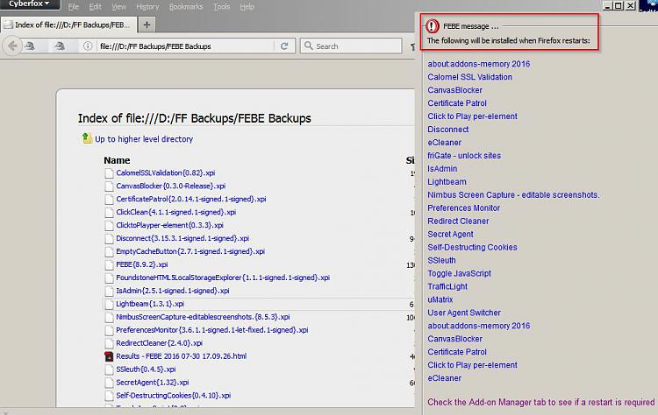This screenshot has width=658, height=415.
Task: Open 'Results - FEBE 2016 07-30 17.09.26.html'
Action: [x=182, y=356]
